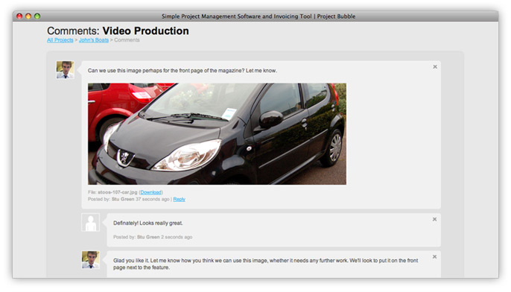Click the placeholder avatar beside 'Definately!' comment
Image resolution: width=511 pixels, height=292 pixels.
[91, 223]
